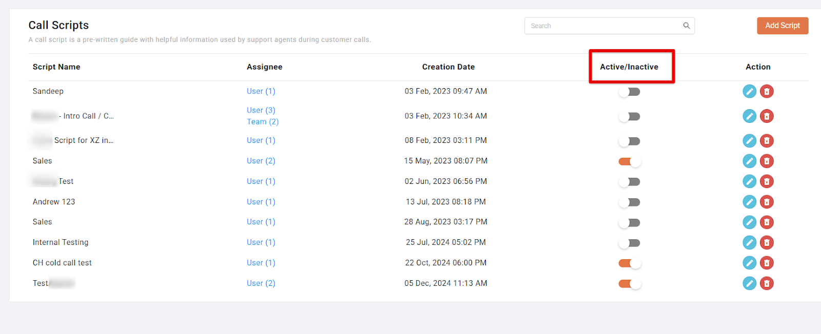Delete the CH cold call test script

[x=767, y=263]
